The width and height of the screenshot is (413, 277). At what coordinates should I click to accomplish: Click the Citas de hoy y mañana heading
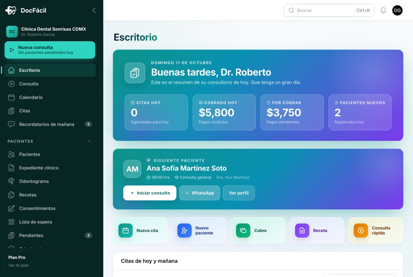149,261
